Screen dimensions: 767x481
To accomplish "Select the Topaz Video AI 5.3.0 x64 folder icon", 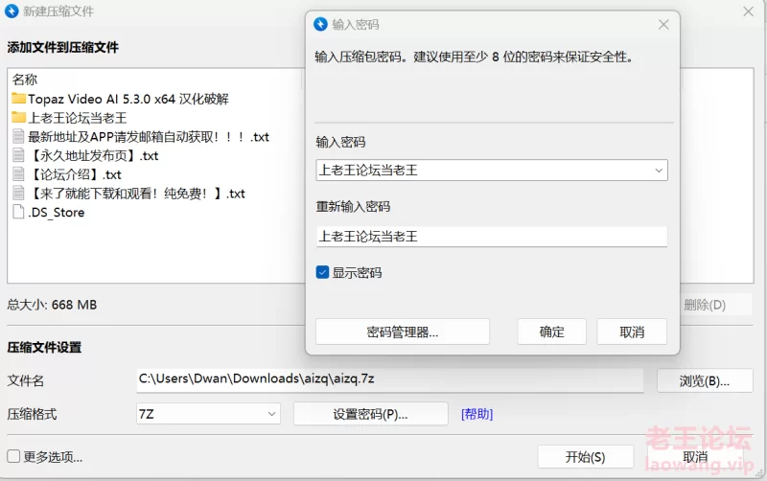I will click(x=18, y=99).
